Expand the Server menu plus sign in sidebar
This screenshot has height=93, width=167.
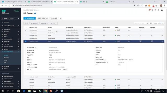pyautogui.click(x=19, y=34)
